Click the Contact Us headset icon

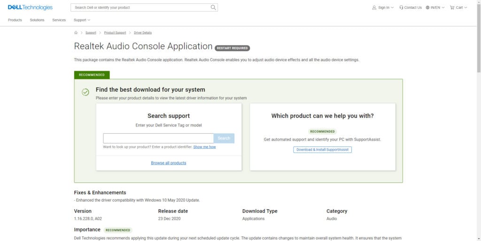pos(401,7)
